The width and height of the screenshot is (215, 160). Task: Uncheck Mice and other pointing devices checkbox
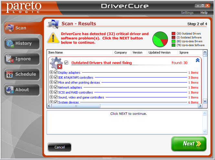click(56, 82)
